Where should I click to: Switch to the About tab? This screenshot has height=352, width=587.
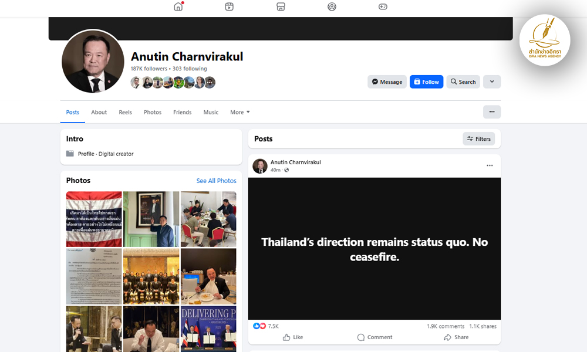[x=99, y=112]
